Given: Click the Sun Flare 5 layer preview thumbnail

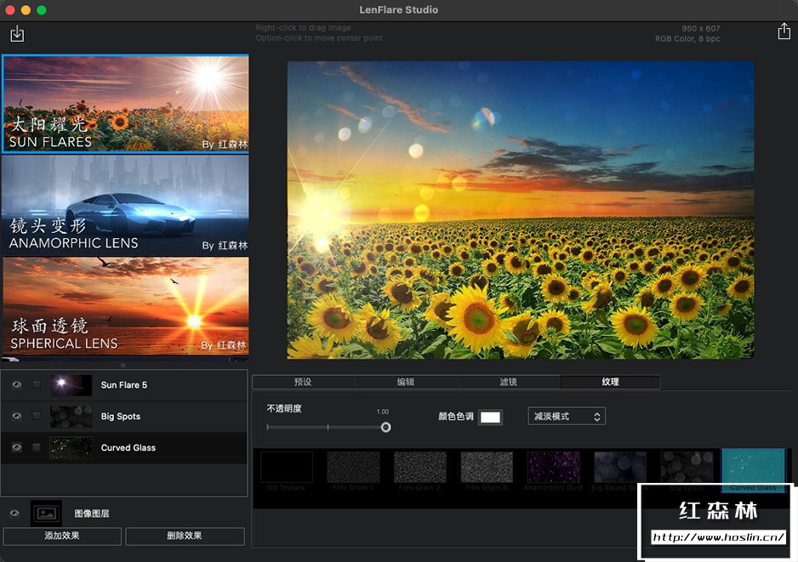Looking at the screenshot, I should pyautogui.click(x=71, y=385).
